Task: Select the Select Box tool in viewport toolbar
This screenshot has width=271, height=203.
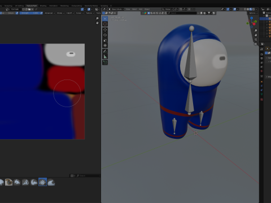Action: point(105,19)
